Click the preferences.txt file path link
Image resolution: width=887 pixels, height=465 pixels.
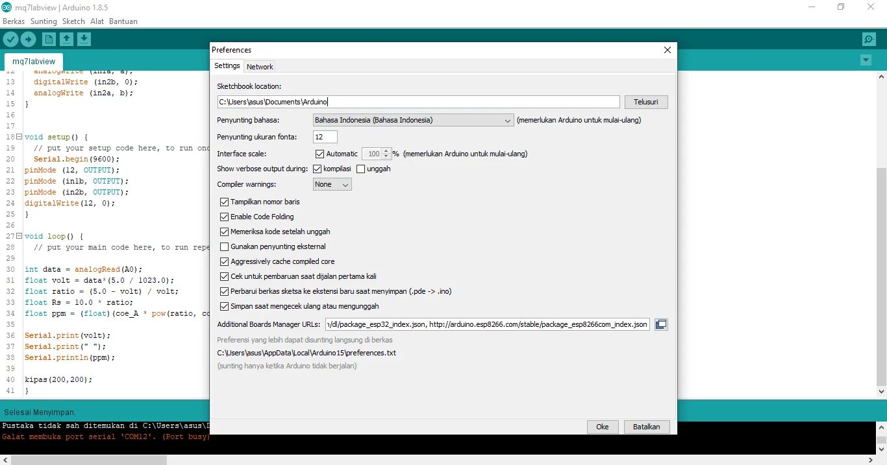306,353
